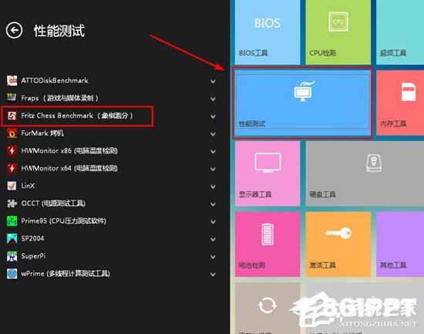
Task: Click the Fraps app icon
Action: click(x=12, y=98)
